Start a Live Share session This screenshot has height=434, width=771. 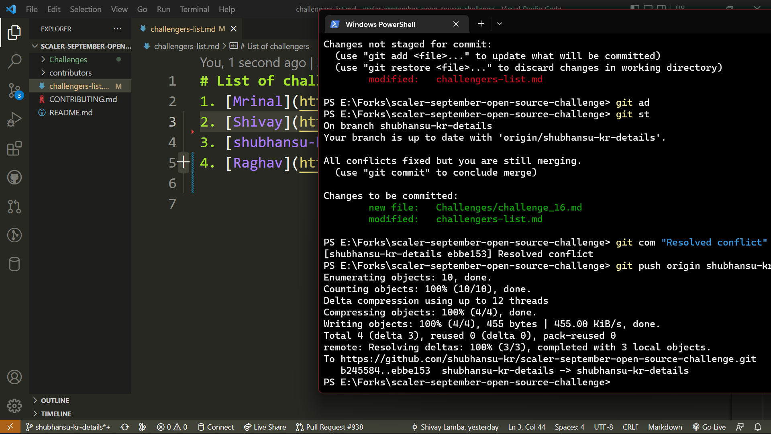point(265,427)
